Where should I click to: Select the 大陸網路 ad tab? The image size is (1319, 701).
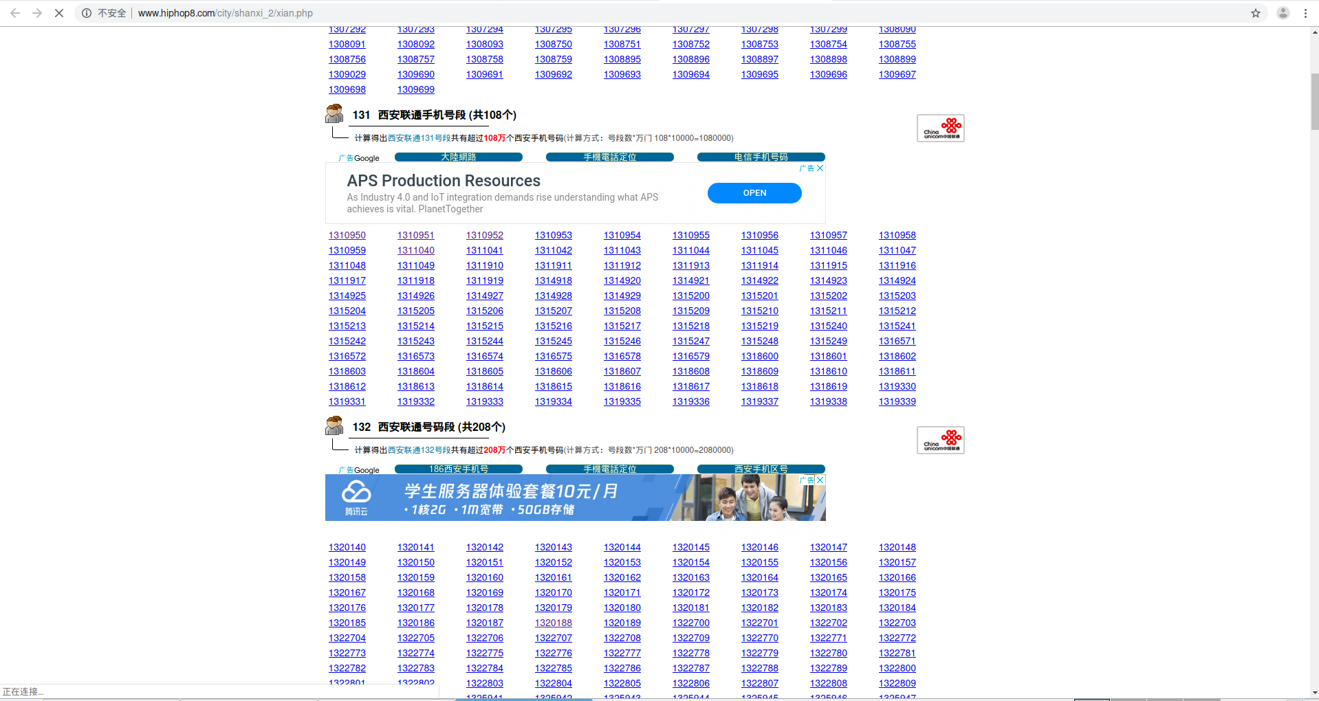point(459,157)
